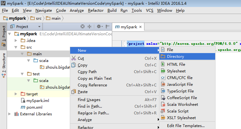Viewport: 241px width, 129px height.
Task: Open the Window menu
Action: (164, 10)
